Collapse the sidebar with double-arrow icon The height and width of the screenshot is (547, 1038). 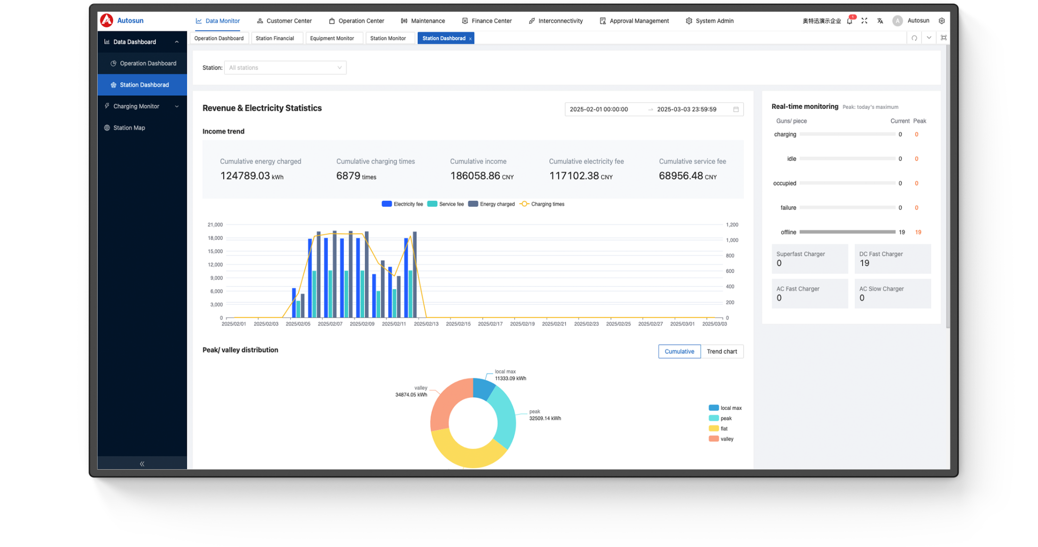click(x=142, y=464)
